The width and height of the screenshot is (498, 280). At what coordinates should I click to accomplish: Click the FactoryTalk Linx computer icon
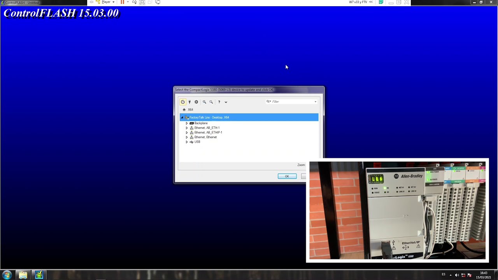[x=186, y=117]
